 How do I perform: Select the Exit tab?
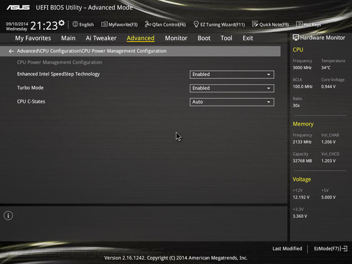(x=248, y=38)
